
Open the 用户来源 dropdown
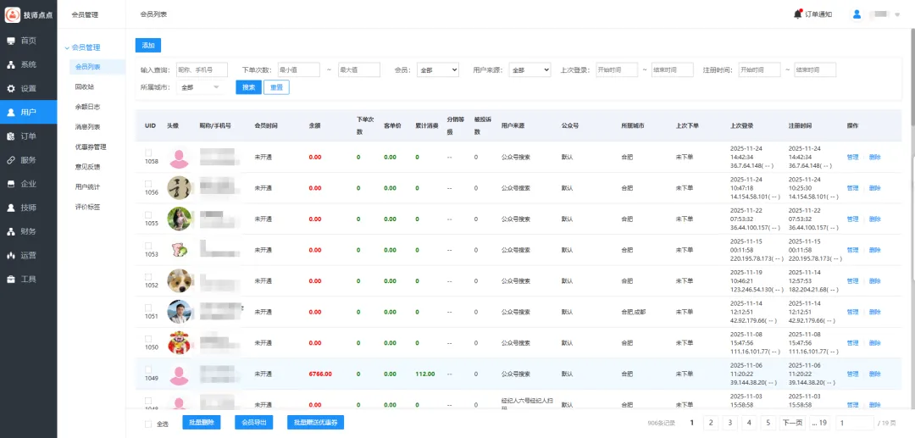[x=530, y=70]
